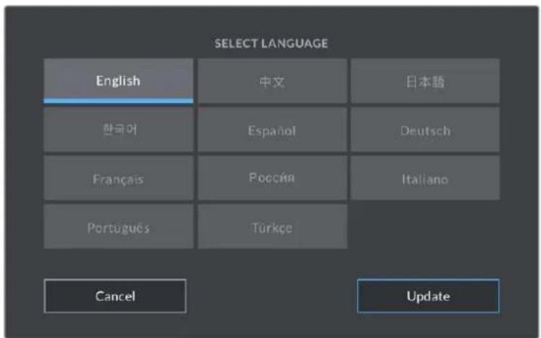Select the 한국어 language option
Screen dimensions: 541x338
[x=118, y=129]
